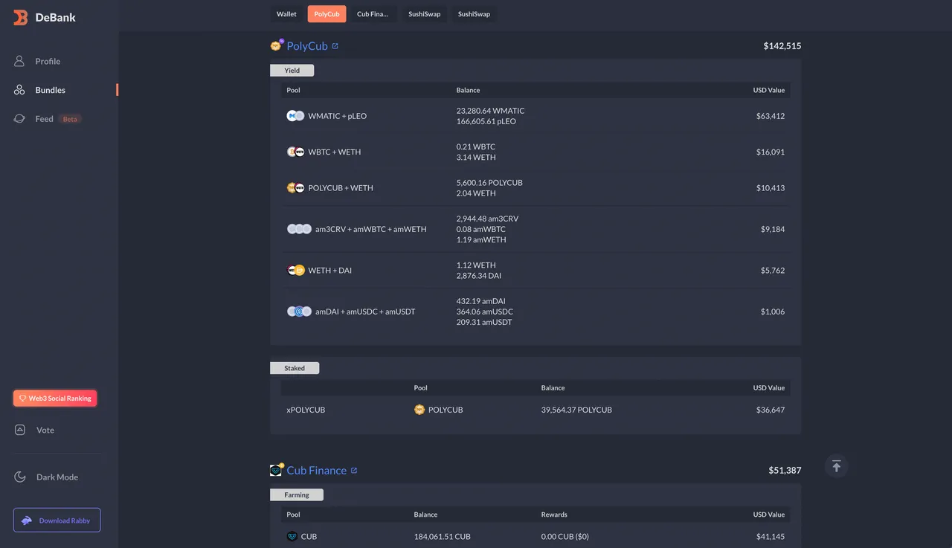Screen dimensions: 952x548
Task: Click the xPOLYCUB staked row label
Action: [x=306, y=410]
